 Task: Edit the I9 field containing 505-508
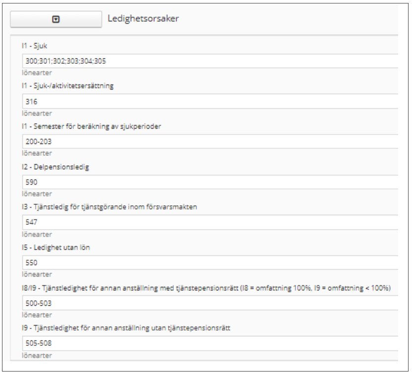(x=210, y=343)
